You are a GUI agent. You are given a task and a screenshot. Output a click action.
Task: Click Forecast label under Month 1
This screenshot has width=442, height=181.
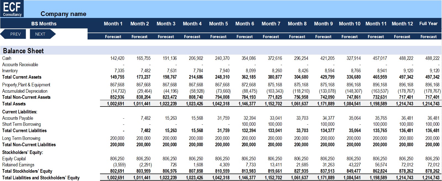pyautogui.click(x=113, y=37)
